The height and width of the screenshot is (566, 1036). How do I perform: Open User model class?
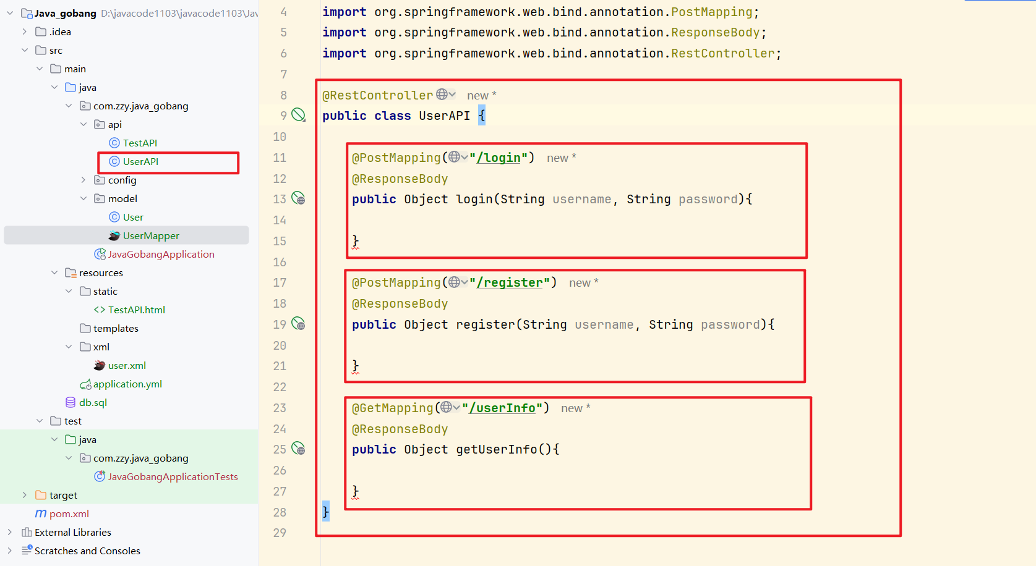click(x=133, y=217)
